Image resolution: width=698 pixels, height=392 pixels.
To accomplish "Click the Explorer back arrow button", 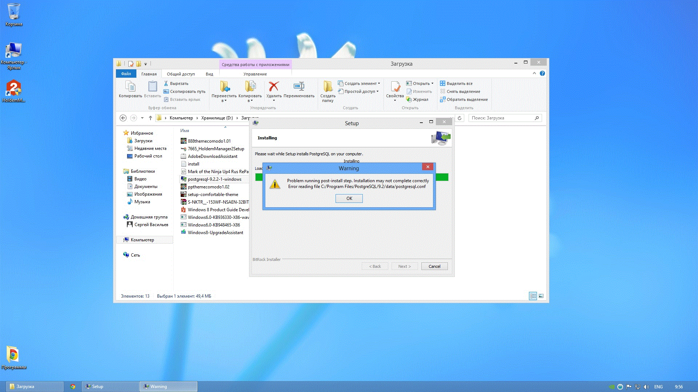I will point(123,118).
